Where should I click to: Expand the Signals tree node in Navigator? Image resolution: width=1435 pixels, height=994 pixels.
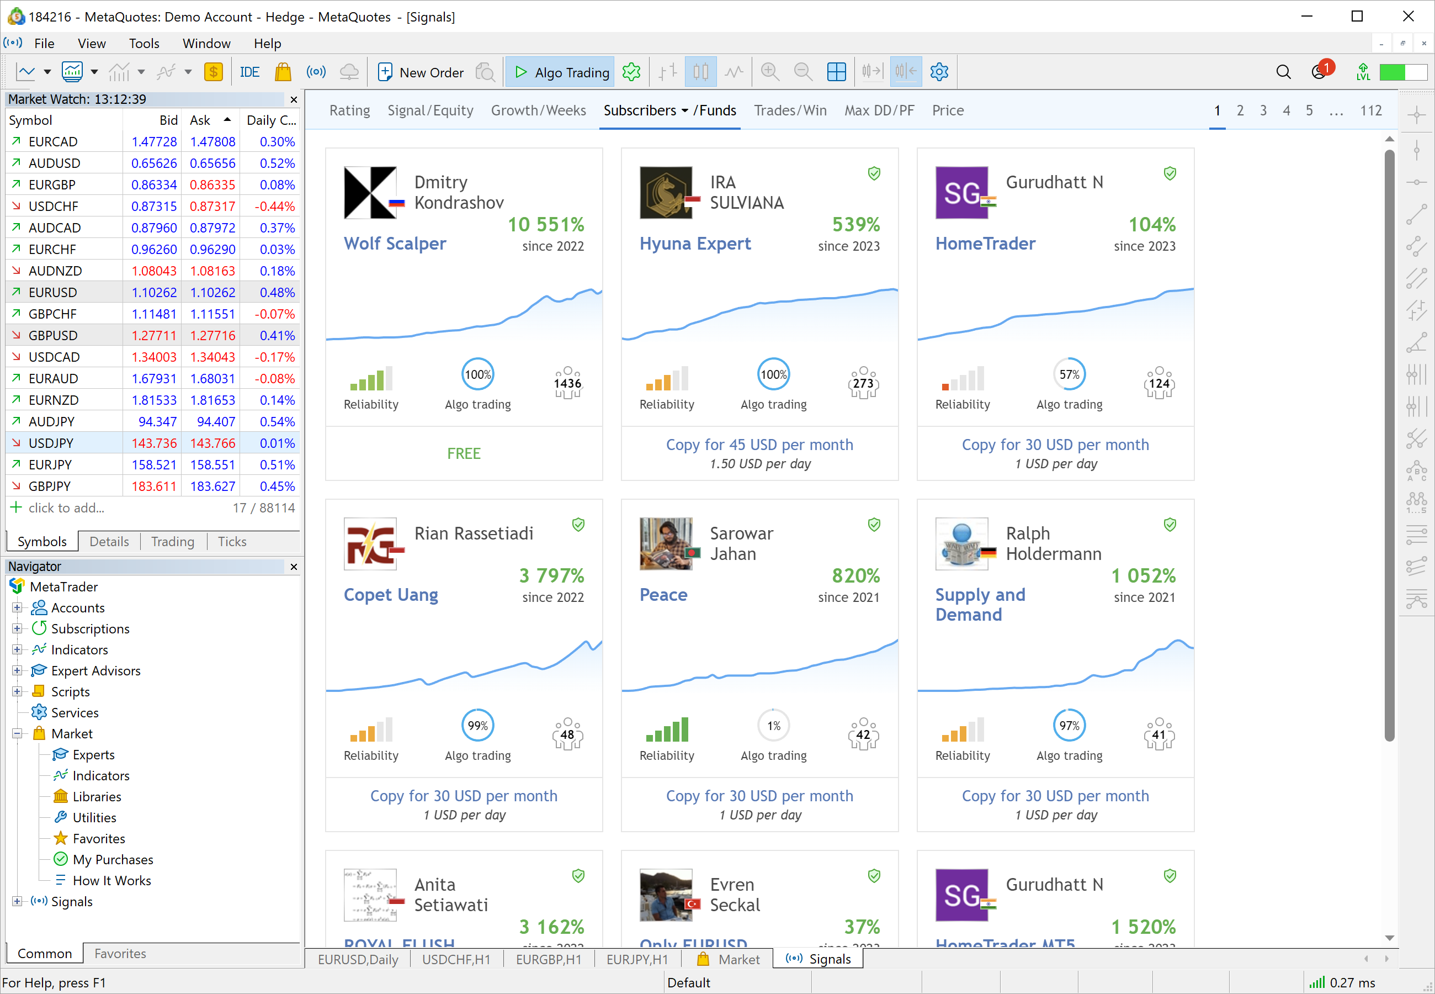[x=18, y=902]
